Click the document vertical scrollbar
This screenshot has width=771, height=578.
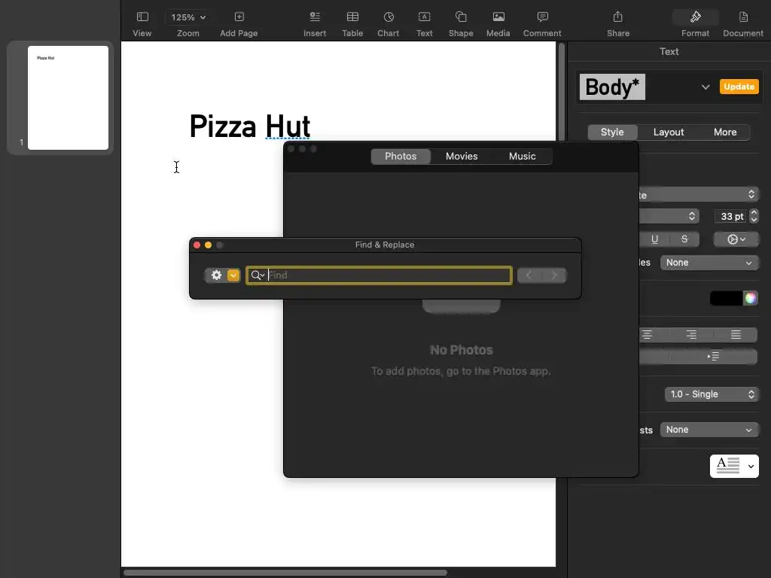[x=561, y=93]
